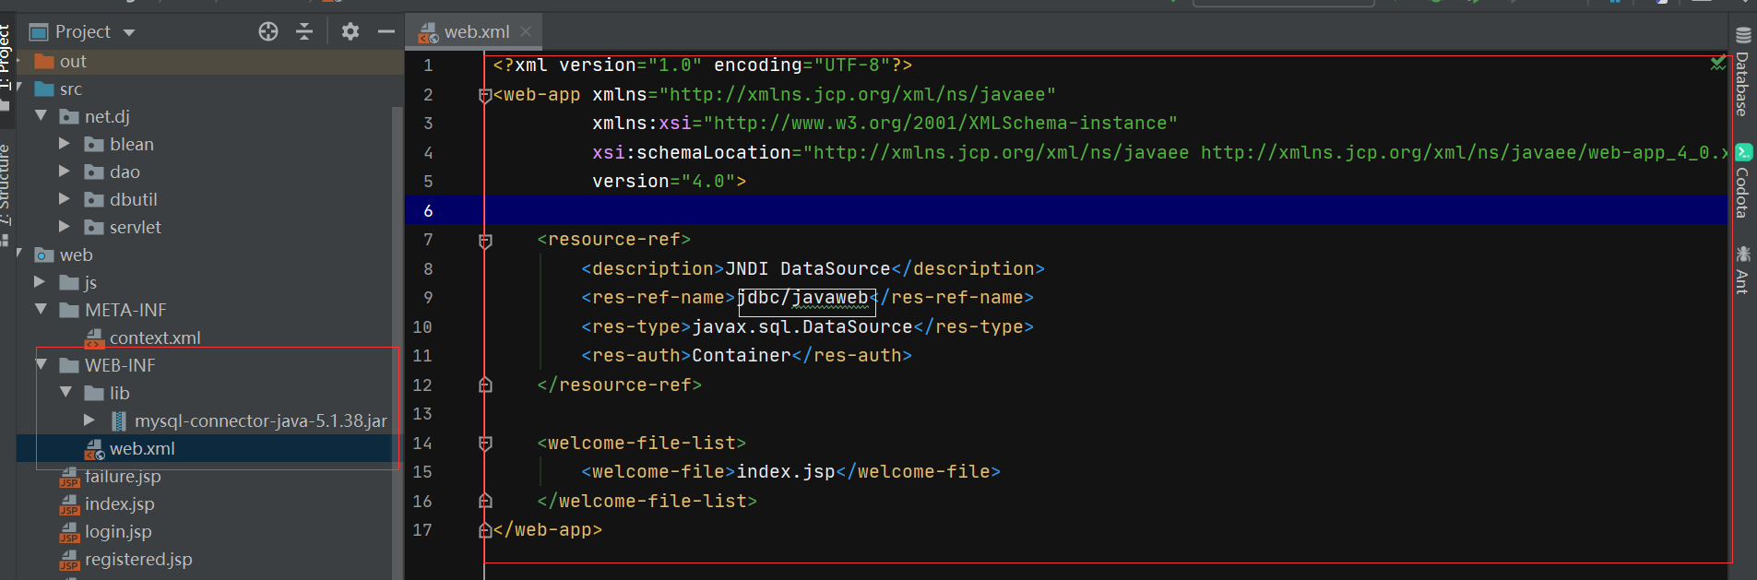Click the collapse all icon in Project panel

click(304, 31)
